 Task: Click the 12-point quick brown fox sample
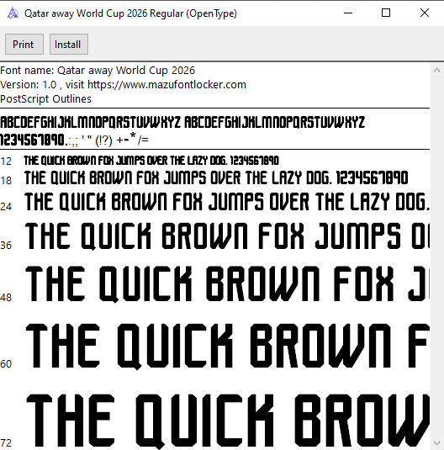click(151, 161)
